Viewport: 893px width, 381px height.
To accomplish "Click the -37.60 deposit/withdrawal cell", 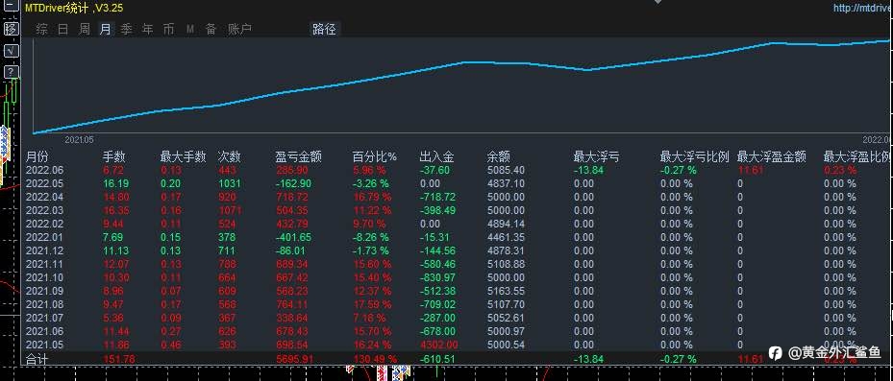I will tap(434, 170).
